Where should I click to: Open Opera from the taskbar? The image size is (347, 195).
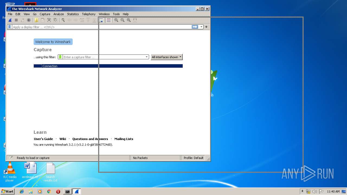[x=58, y=191]
